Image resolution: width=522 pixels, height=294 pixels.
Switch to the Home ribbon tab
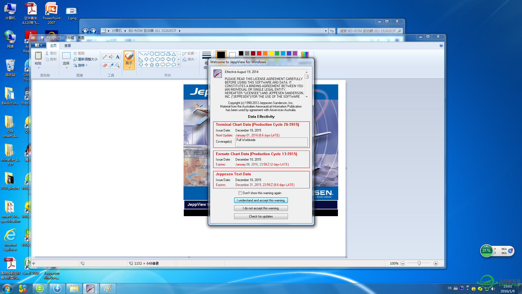(x=53, y=46)
